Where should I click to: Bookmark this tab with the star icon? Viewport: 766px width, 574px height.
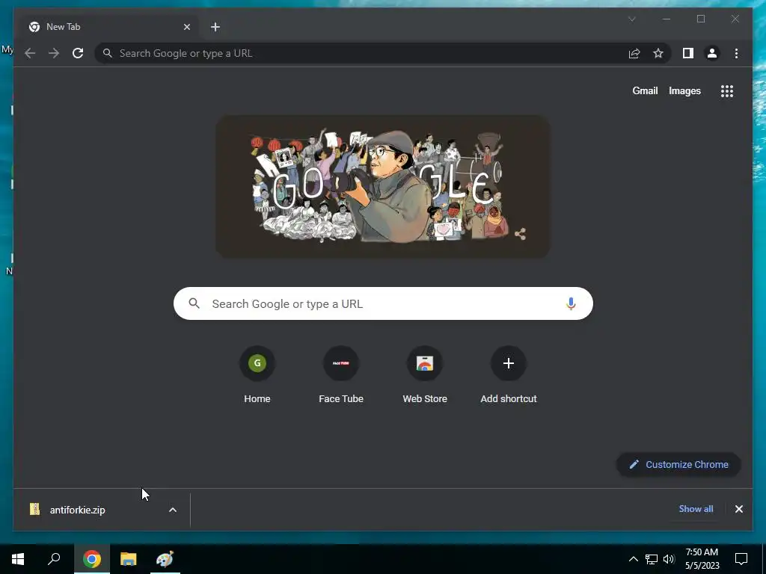pos(658,53)
